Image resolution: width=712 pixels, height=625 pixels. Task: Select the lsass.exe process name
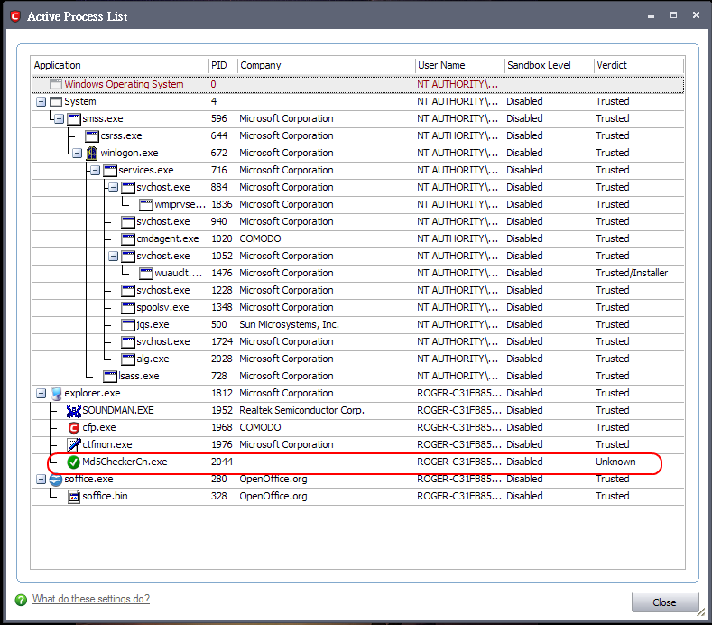pos(139,377)
